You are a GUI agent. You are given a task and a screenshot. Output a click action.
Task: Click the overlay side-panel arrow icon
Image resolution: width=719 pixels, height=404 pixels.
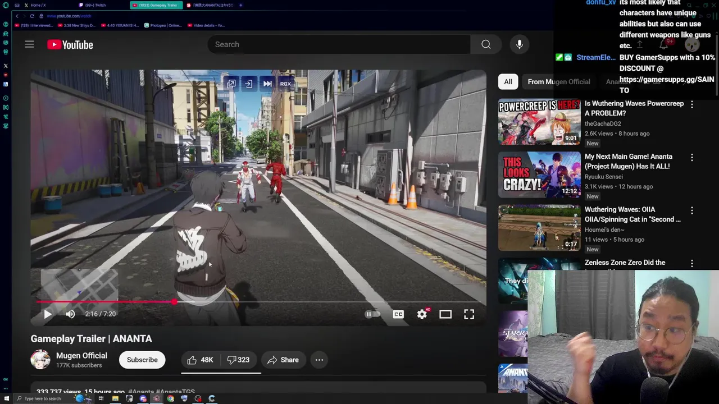pyautogui.click(x=249, y=84)
